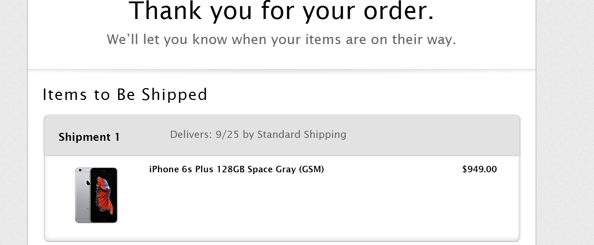
Task: Click the (GSM) text in product title
Action: [311, 169]
